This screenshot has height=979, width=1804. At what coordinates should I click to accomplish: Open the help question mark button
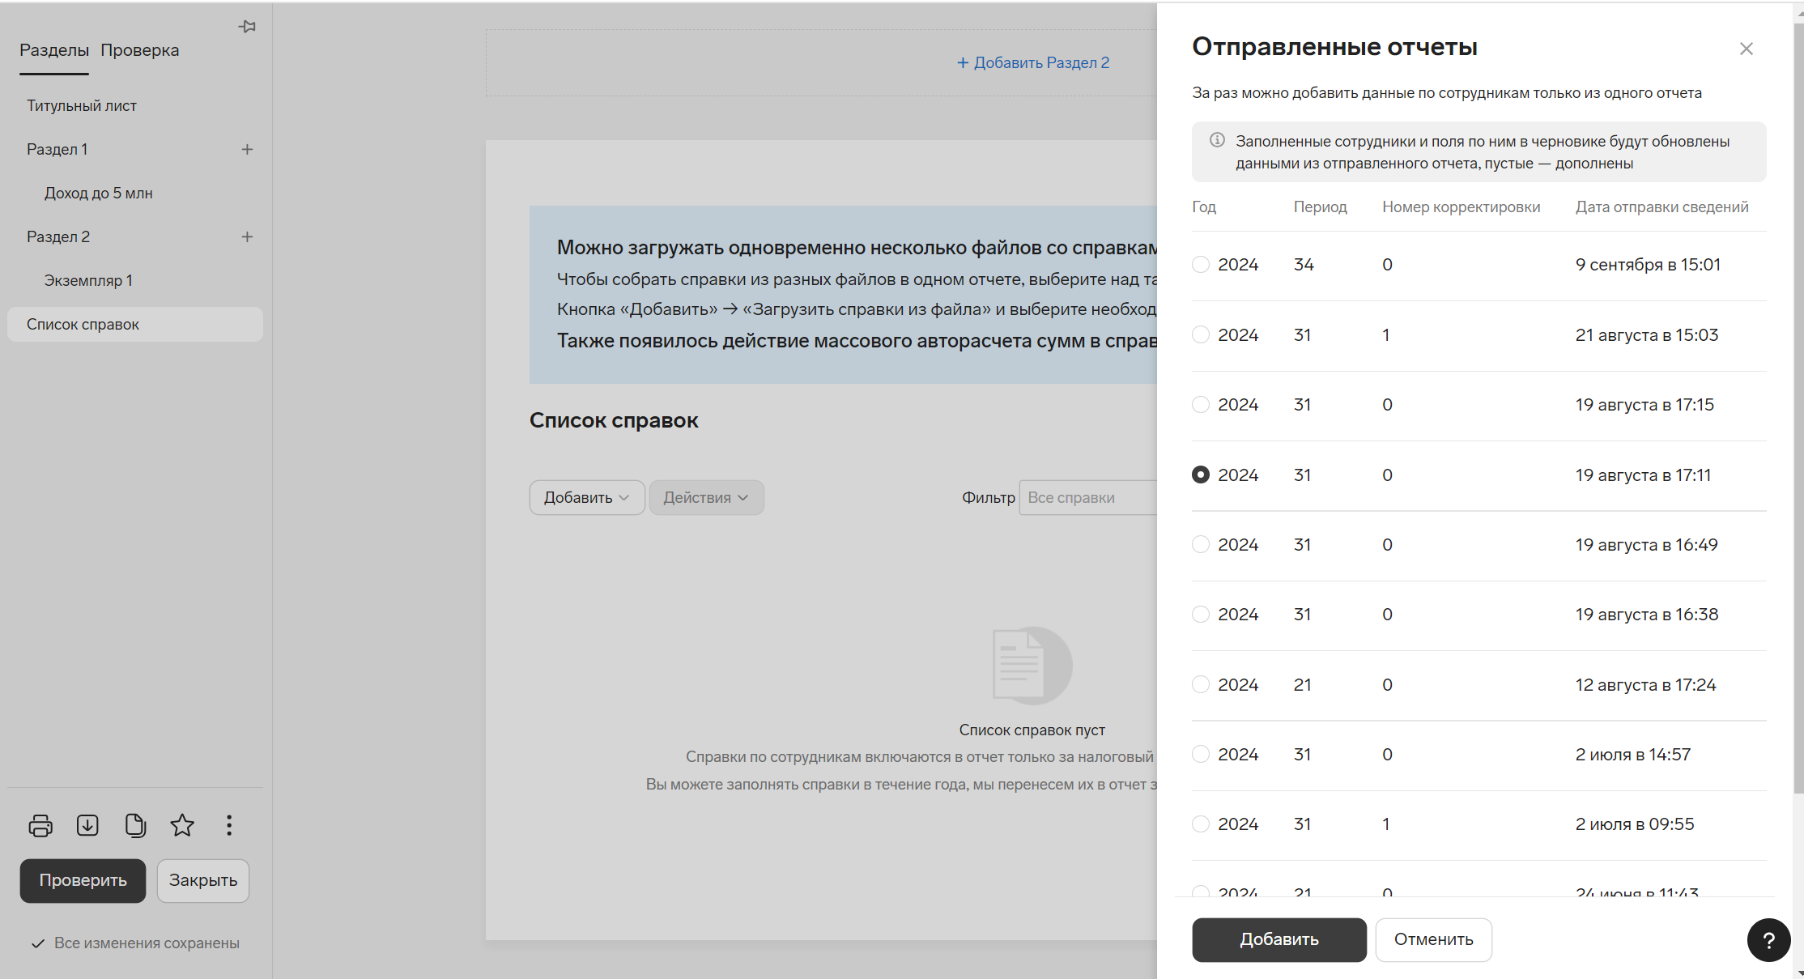pyautogui.click(x=1768, y=939)
